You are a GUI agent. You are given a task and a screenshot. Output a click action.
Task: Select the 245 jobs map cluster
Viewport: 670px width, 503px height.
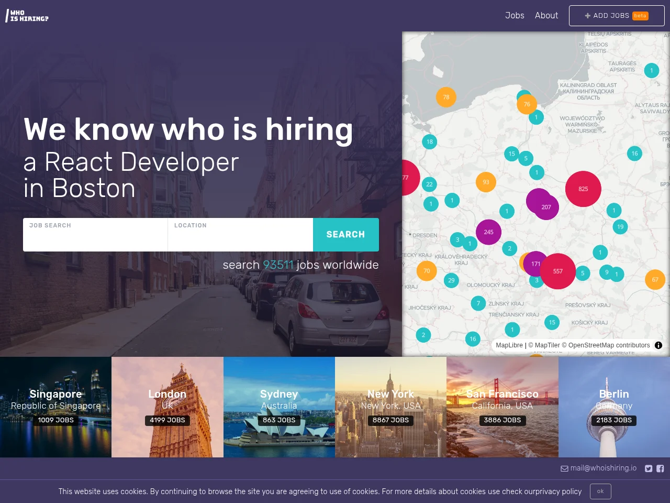(x=488, y=232)
